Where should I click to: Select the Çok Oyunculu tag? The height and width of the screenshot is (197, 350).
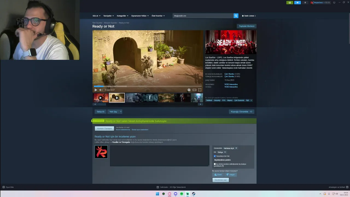239,100
